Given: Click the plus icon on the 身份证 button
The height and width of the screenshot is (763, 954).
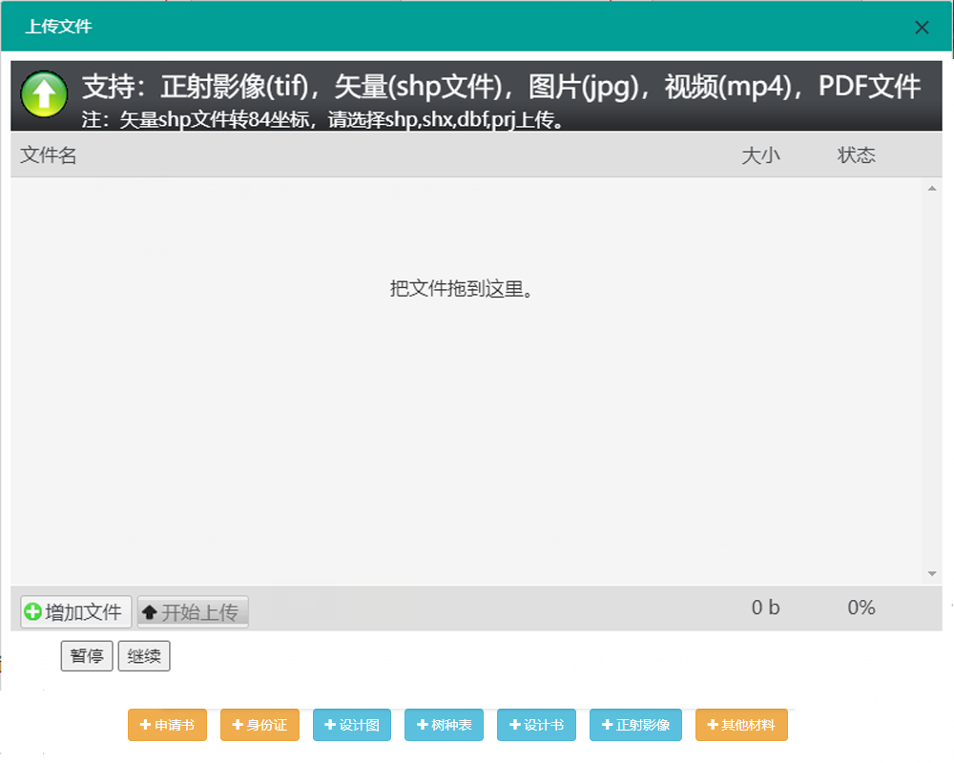Looking at the screenshot, I should pyautogui.click(x=238, y=725).
